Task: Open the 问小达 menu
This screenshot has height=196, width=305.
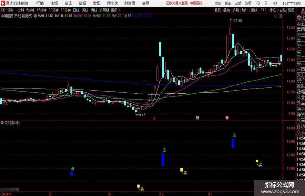Action: (x=112, y=3)
